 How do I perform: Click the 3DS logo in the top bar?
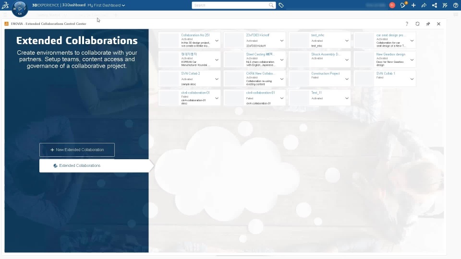[5, 5]
